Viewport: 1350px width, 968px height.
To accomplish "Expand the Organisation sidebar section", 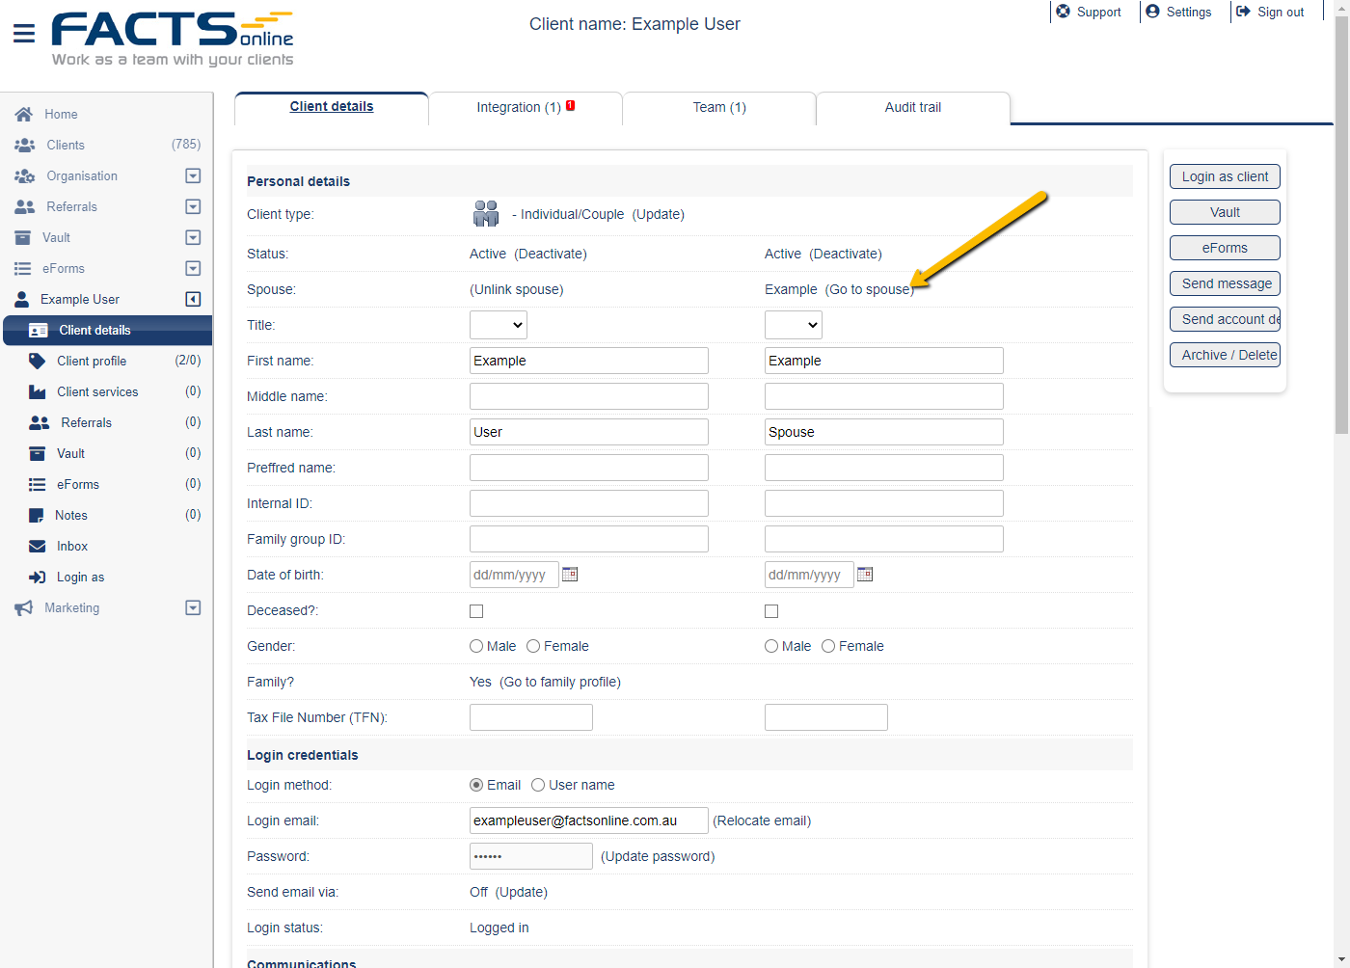I will (x=193, y=175).
